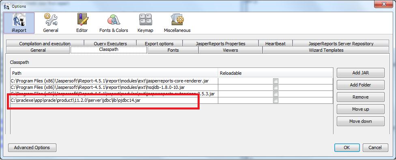Confirm with the OK button
Image resolution: width=396 pixels, height=160 pixels.
(347, 147)
